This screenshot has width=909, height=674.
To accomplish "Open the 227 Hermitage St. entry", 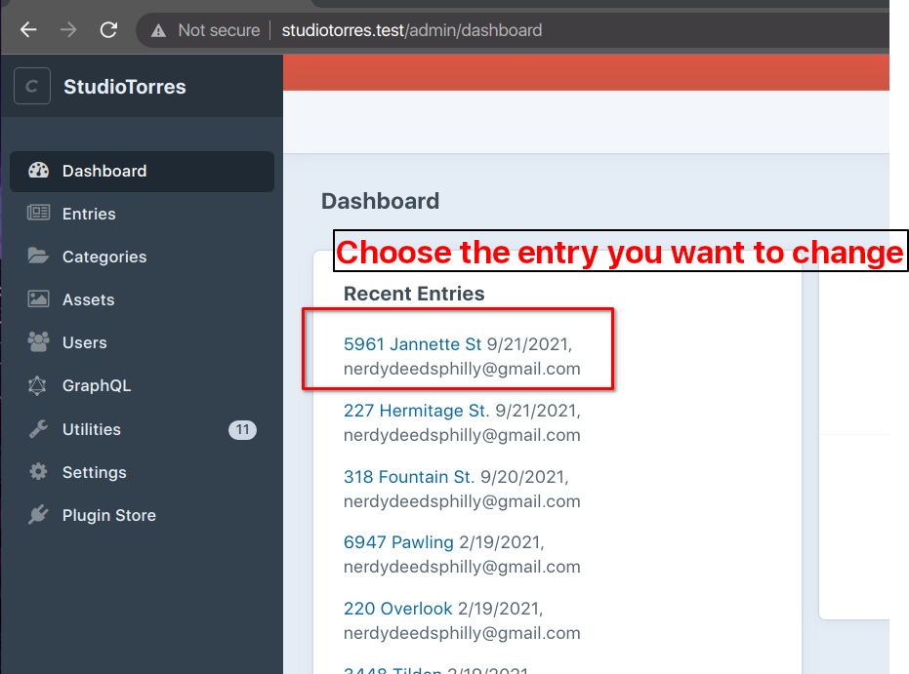I will [416, 411].
